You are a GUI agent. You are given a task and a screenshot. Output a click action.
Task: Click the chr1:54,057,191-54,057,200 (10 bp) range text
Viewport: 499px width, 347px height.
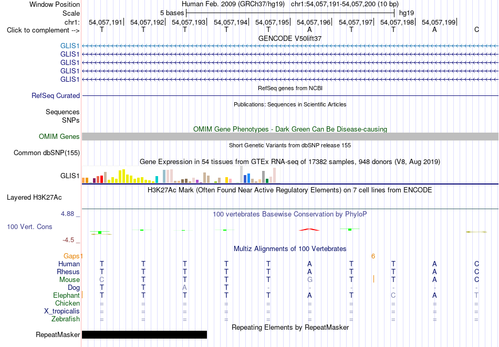point(345,4)
